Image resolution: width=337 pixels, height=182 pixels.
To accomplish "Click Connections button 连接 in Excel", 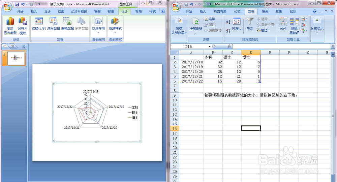I will (210, 19).
